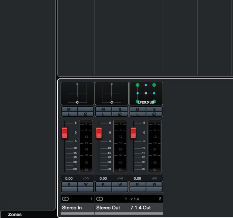Click the stereo link icon on Stereo Out

pos(100,198)
